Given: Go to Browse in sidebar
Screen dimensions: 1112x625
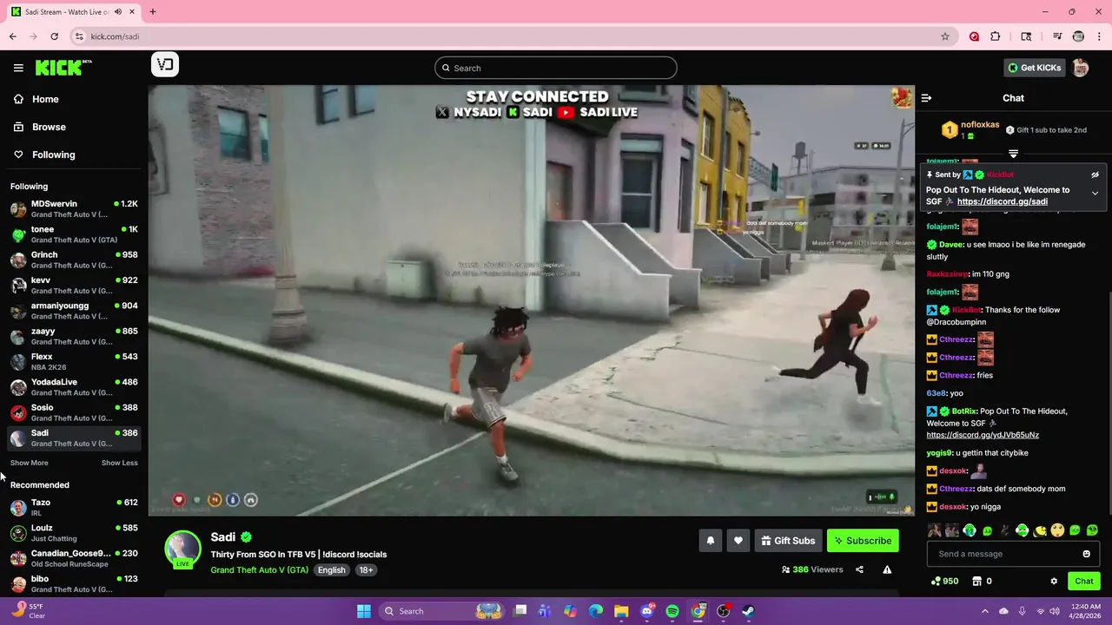Looking at the screenshot, I should [x=74, y=127].
